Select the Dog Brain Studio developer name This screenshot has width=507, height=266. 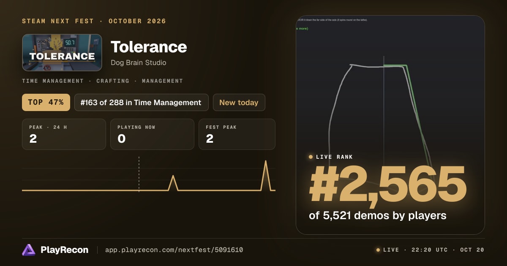coord(139,62)
